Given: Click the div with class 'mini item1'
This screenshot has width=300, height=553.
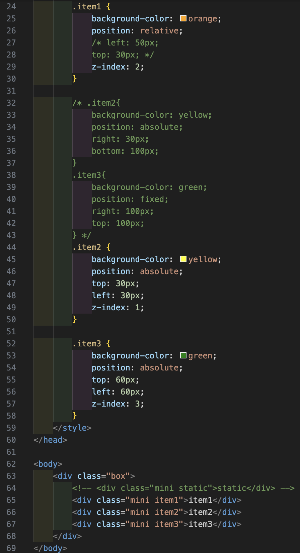Looking at the screenshot, I should point(157,500).
